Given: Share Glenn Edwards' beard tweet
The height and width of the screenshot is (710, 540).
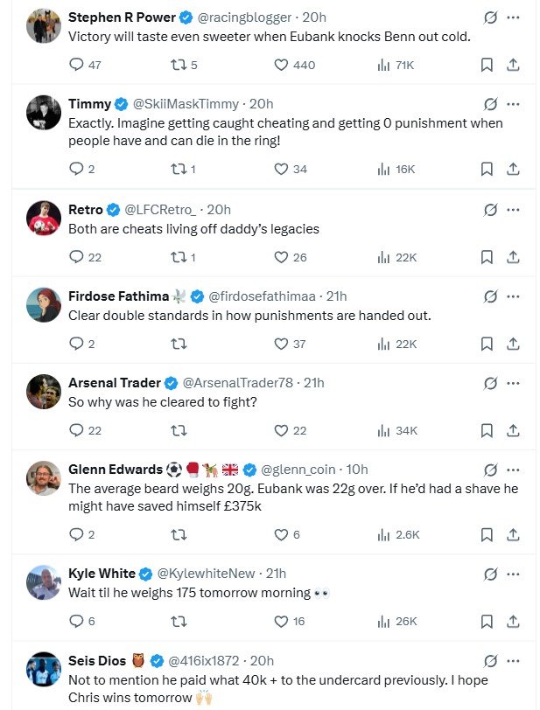Looking at the screenshot, I should pyautogui.click(x=514, y=534).
